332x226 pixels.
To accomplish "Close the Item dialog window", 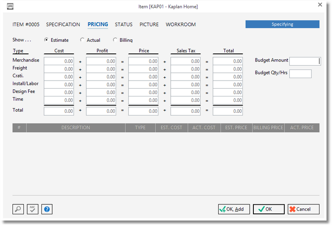I will pyautogui.click(x=320, y=5).
